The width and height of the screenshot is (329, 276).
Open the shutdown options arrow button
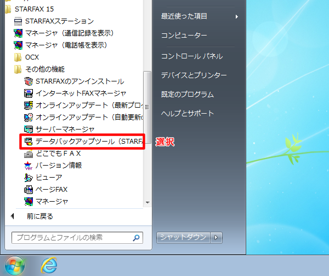[x=217, y=237]
